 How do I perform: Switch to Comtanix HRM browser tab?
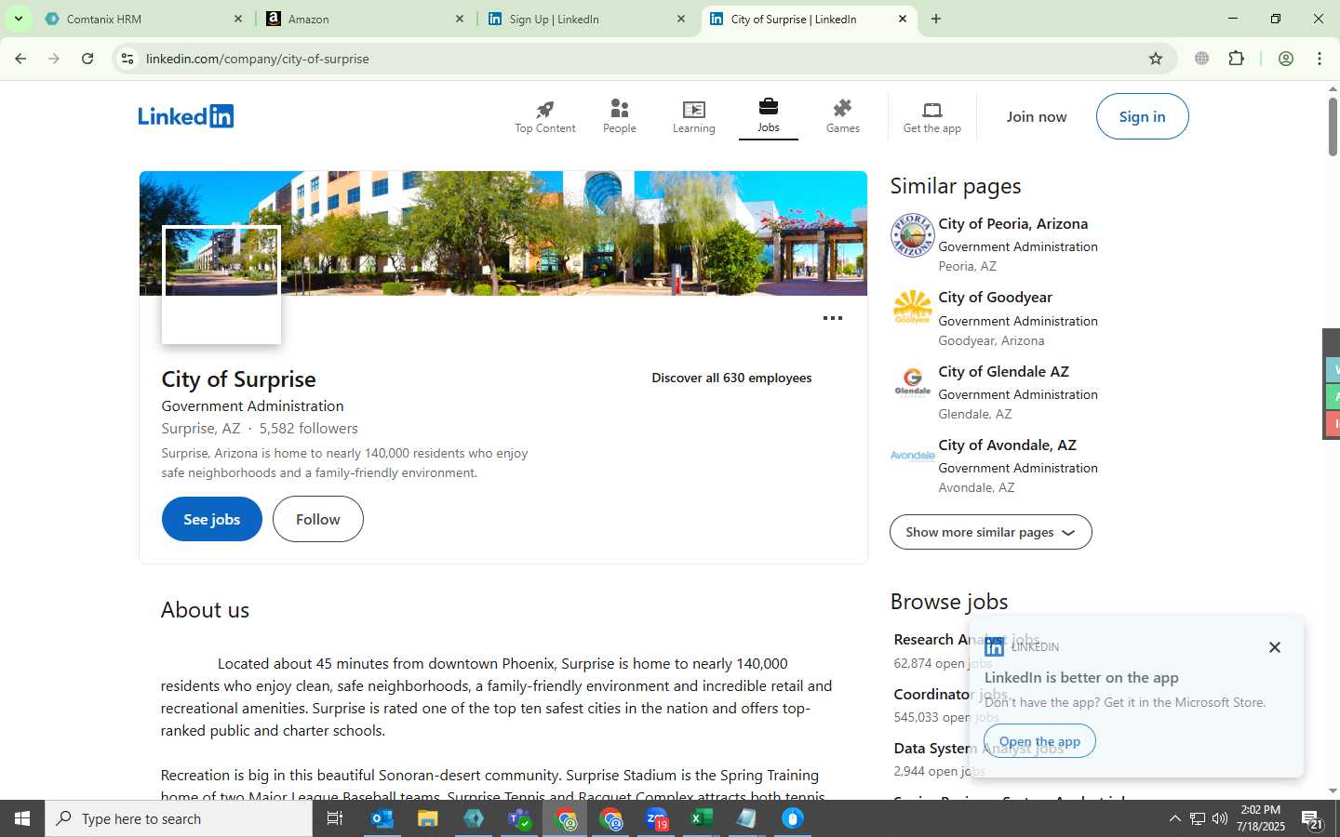click(x=141, y=19)
